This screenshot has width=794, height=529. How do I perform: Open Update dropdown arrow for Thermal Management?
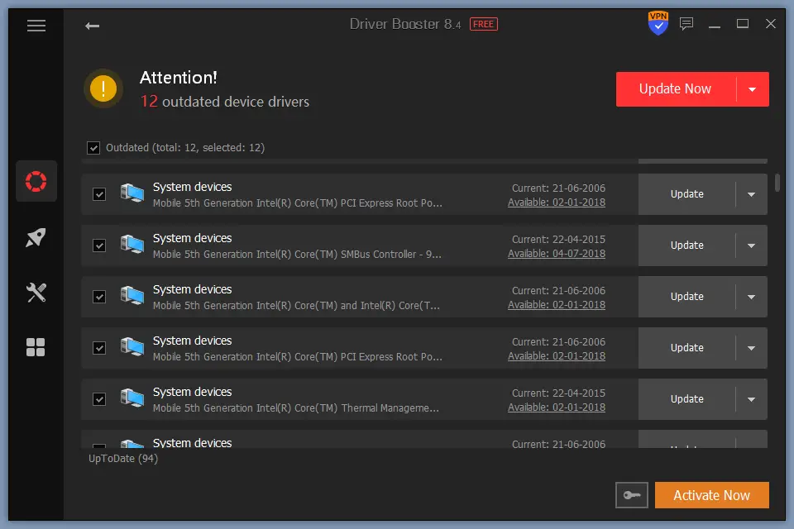752,399
